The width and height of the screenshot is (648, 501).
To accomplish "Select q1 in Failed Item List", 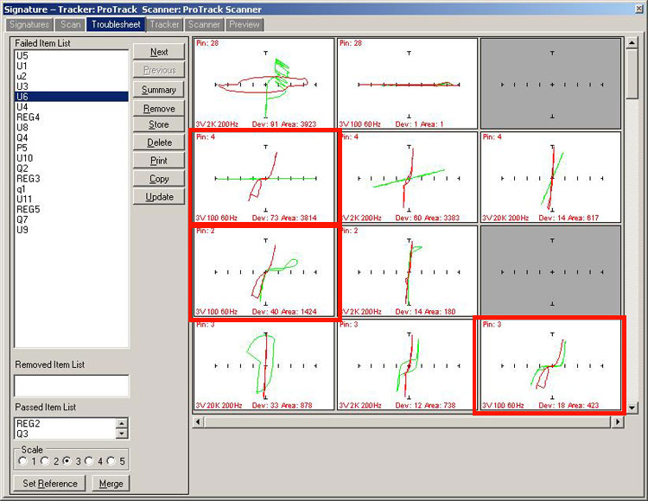I will (x=72, y=189).
